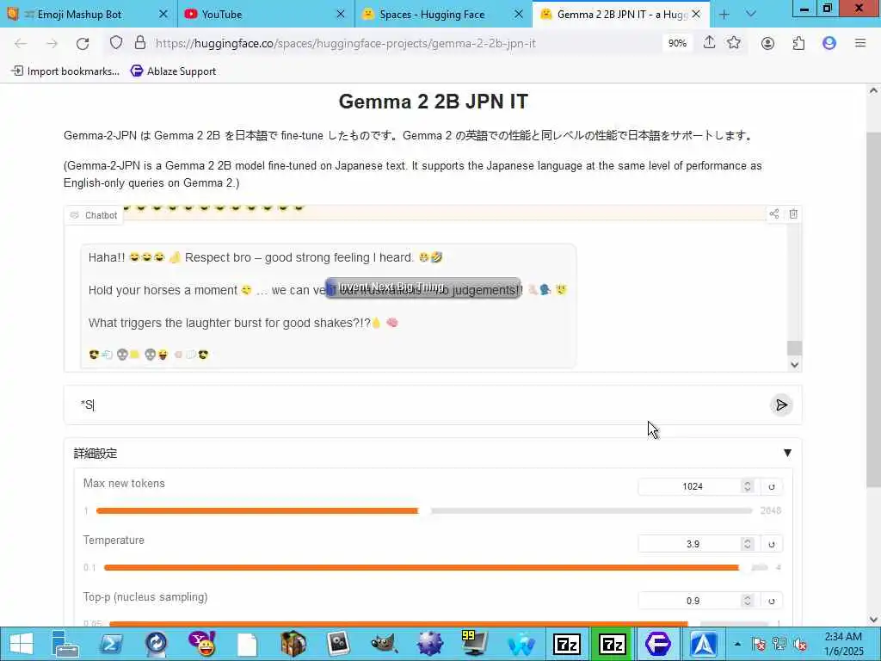Click the chatbot panel scrollbar down arrow
The image size is (881, 661).
tap(794, 364)
